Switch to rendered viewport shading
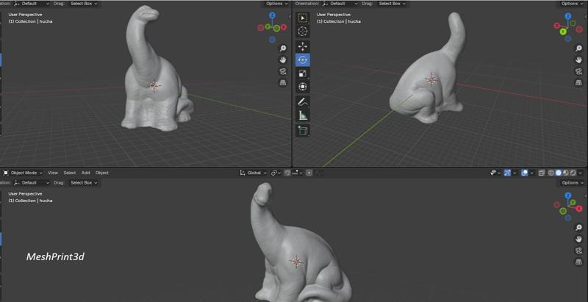The height and width of the screenshot is (302, 588). point(573,173)
